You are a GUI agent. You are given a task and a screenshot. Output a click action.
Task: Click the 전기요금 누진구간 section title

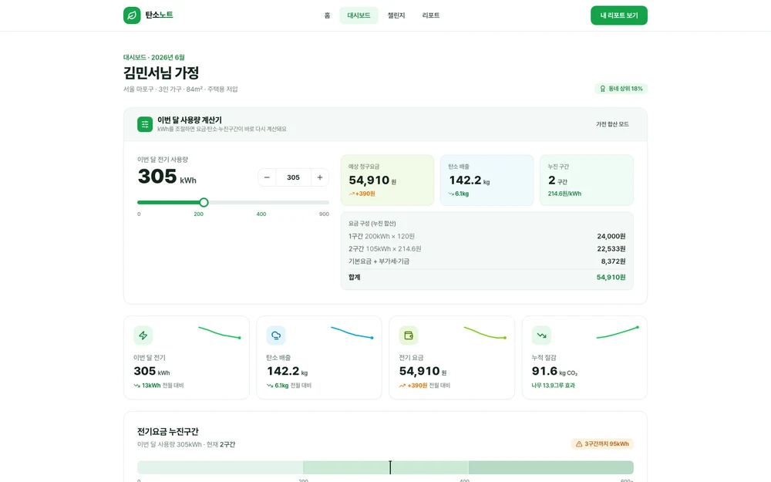pos(167,432)
